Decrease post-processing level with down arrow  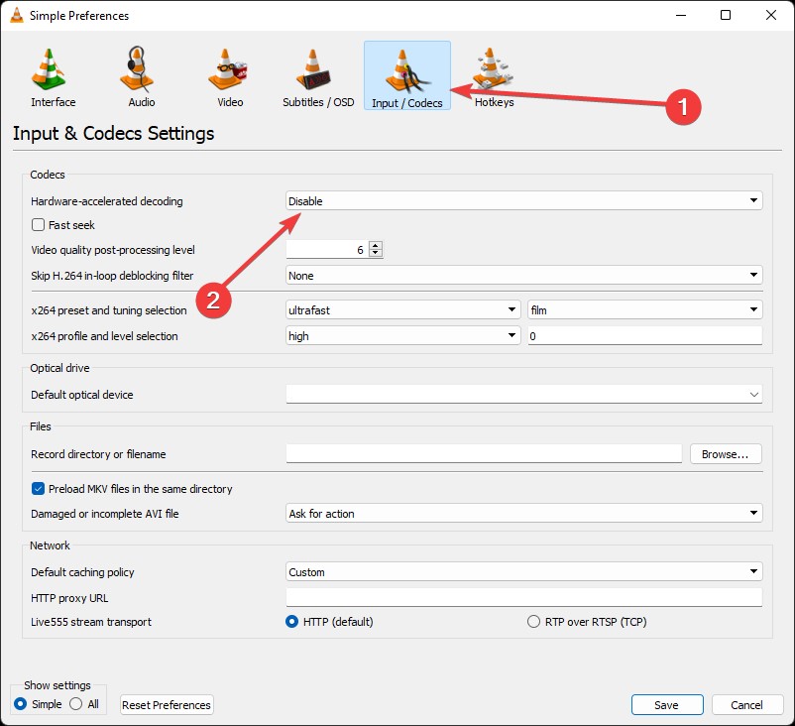375,253
